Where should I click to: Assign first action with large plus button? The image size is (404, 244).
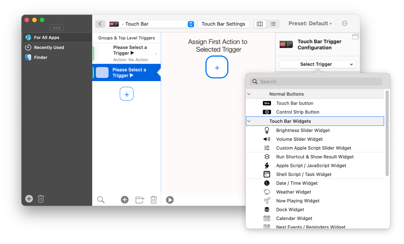coord(217,67)
